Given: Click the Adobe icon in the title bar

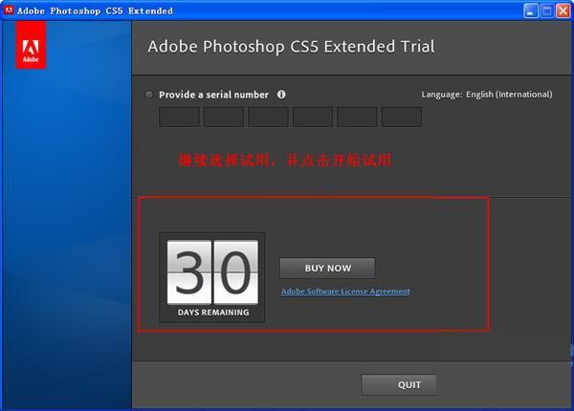Looking at the screenshot, I should point(9,11).
